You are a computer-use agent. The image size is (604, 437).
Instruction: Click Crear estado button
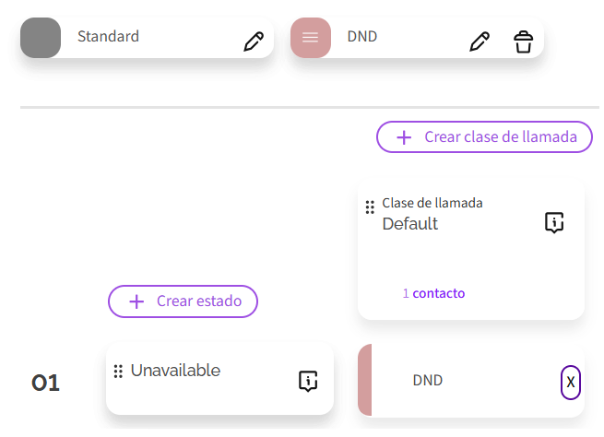[x=183, y=301]
